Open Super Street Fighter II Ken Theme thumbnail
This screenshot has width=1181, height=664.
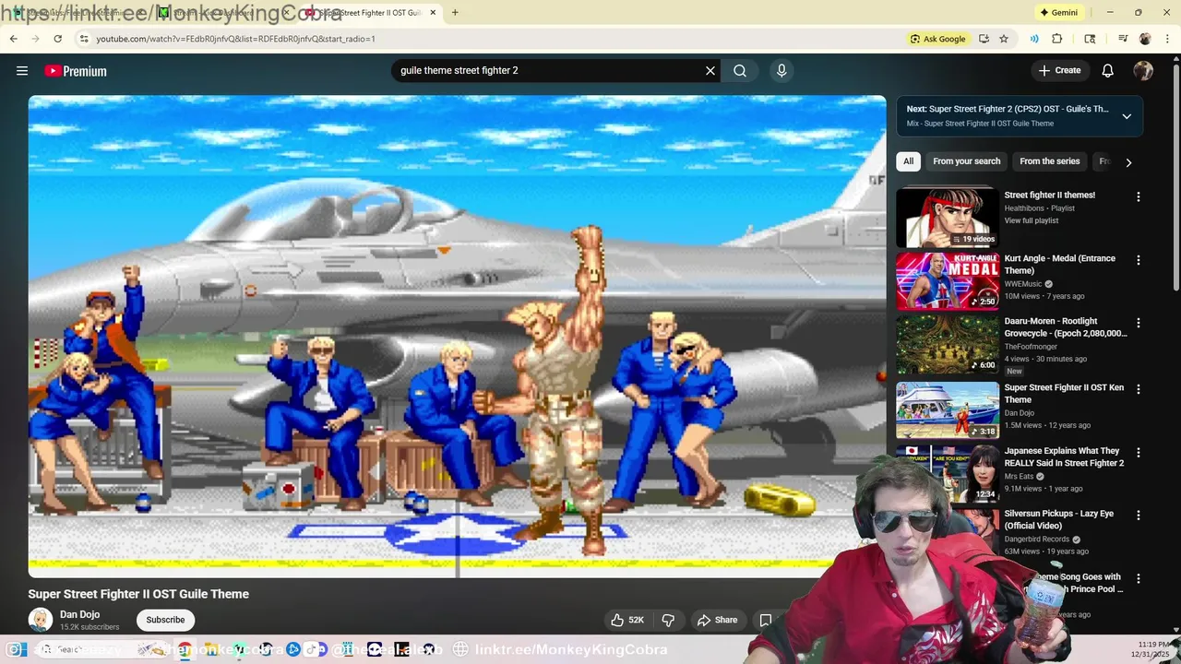click(948, 409)
